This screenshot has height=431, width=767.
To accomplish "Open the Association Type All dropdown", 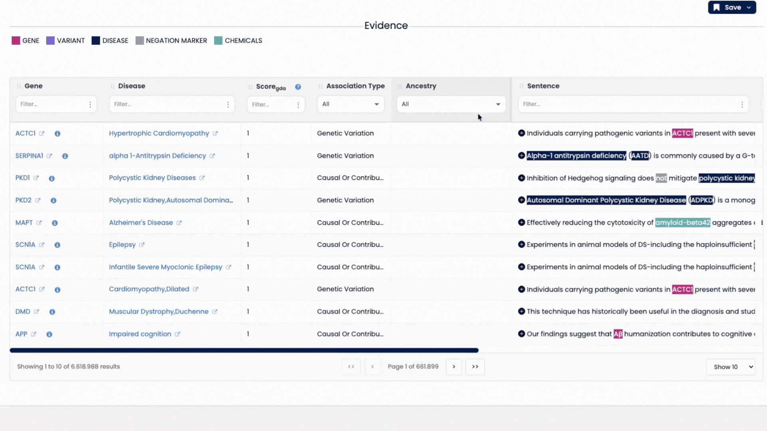I will [x=350, y=104].
